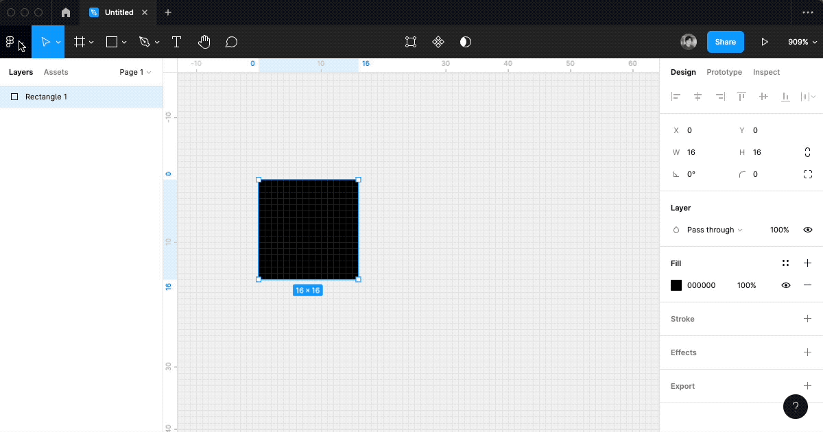Click the layer opacity 100% field
Viewport: 823px width, 432px height.
(x=779, y=230)
